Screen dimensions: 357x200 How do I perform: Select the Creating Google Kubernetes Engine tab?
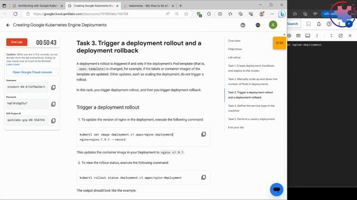pyautogui.click(x=93, y=6)
